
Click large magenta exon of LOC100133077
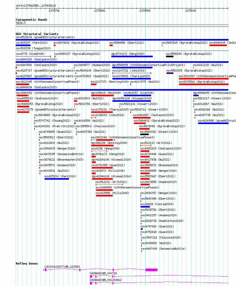tap(151, 270)
